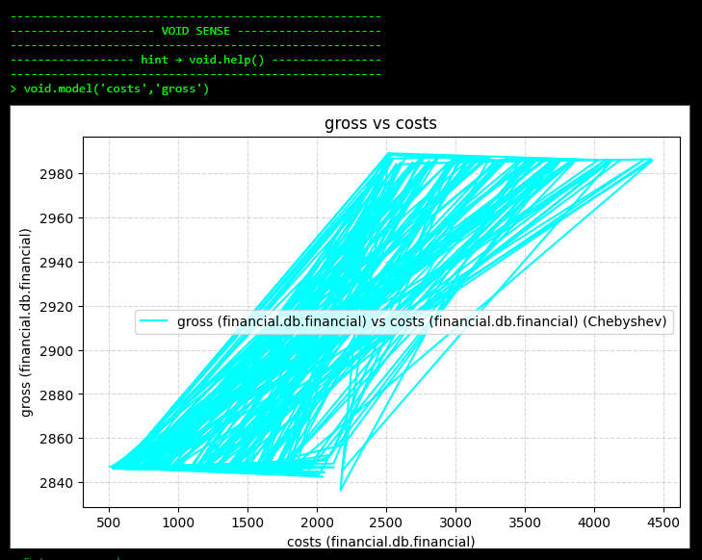Select the 'gross vs costs' plot title
This screenshot has width=702, height=560.
click(x=380, y=123)
